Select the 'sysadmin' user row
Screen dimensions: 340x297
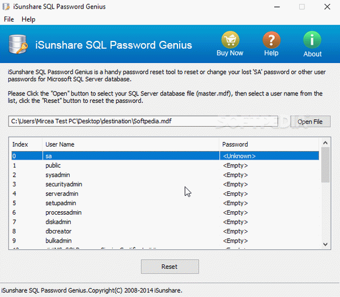coord(165,175)
